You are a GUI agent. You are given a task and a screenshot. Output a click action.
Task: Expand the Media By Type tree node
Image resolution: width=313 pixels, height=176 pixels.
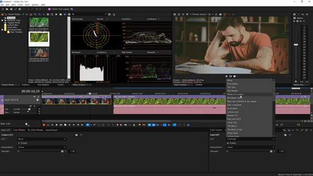tap(2, 21)
